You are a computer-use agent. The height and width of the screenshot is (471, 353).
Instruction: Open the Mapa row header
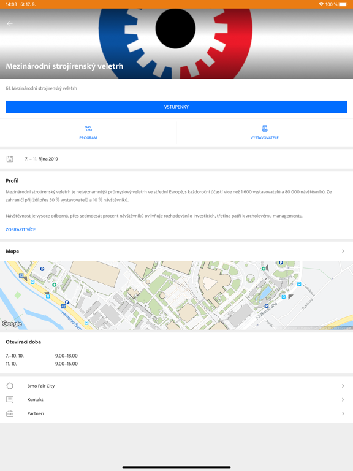(176, 251)
